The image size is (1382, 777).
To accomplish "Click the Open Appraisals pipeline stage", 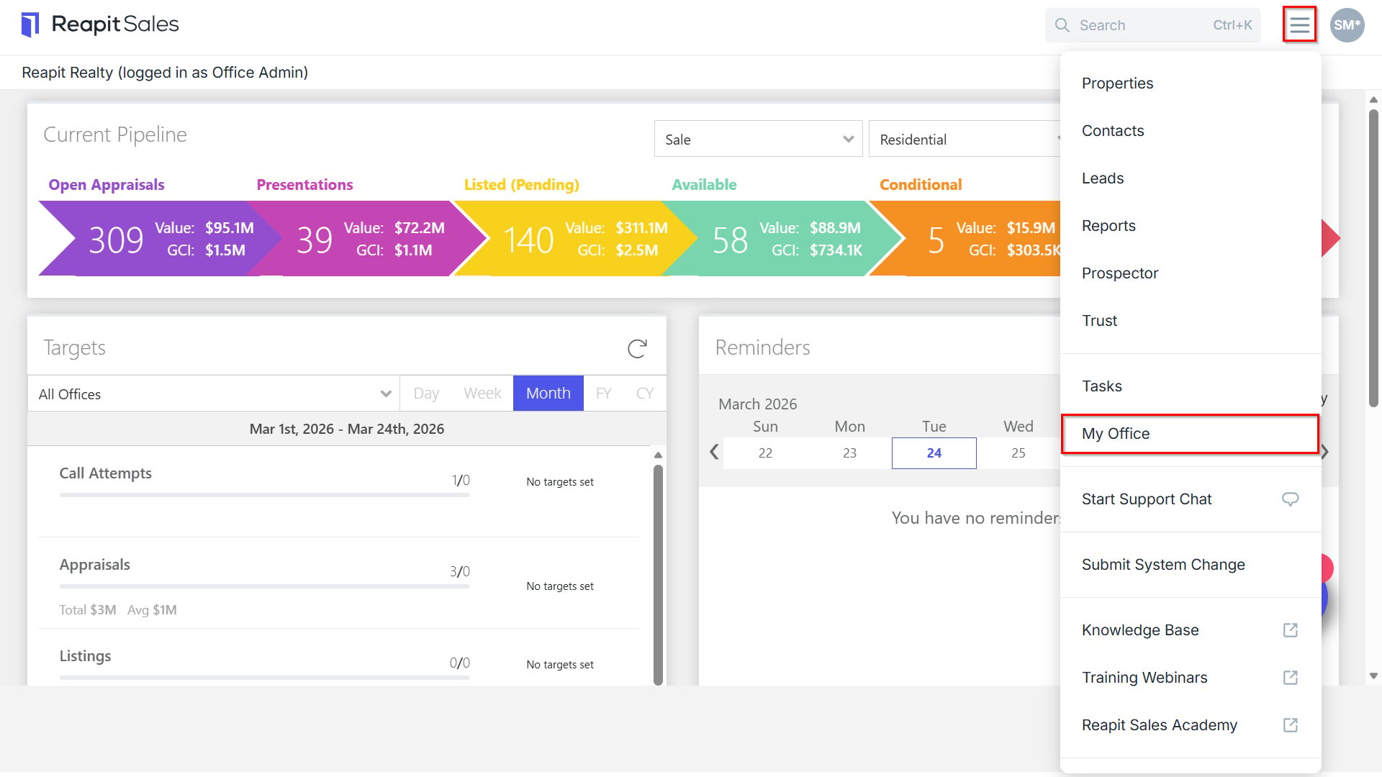I will (151, 239).
